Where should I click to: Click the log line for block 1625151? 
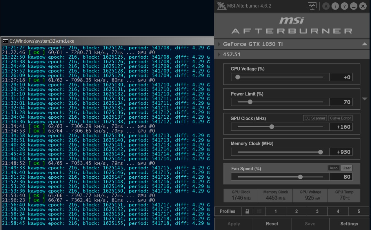click(x=106, y=205)
